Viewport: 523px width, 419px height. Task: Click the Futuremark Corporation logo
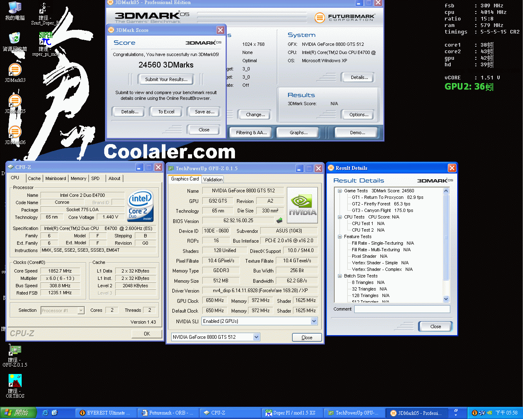345,18
